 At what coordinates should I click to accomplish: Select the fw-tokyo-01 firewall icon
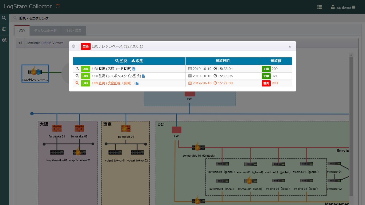126,128
